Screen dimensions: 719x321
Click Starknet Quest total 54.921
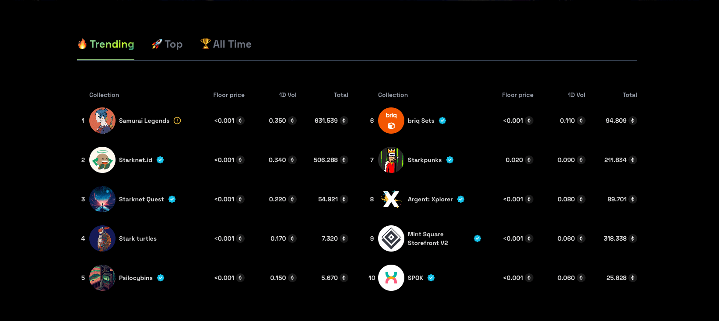328,199
